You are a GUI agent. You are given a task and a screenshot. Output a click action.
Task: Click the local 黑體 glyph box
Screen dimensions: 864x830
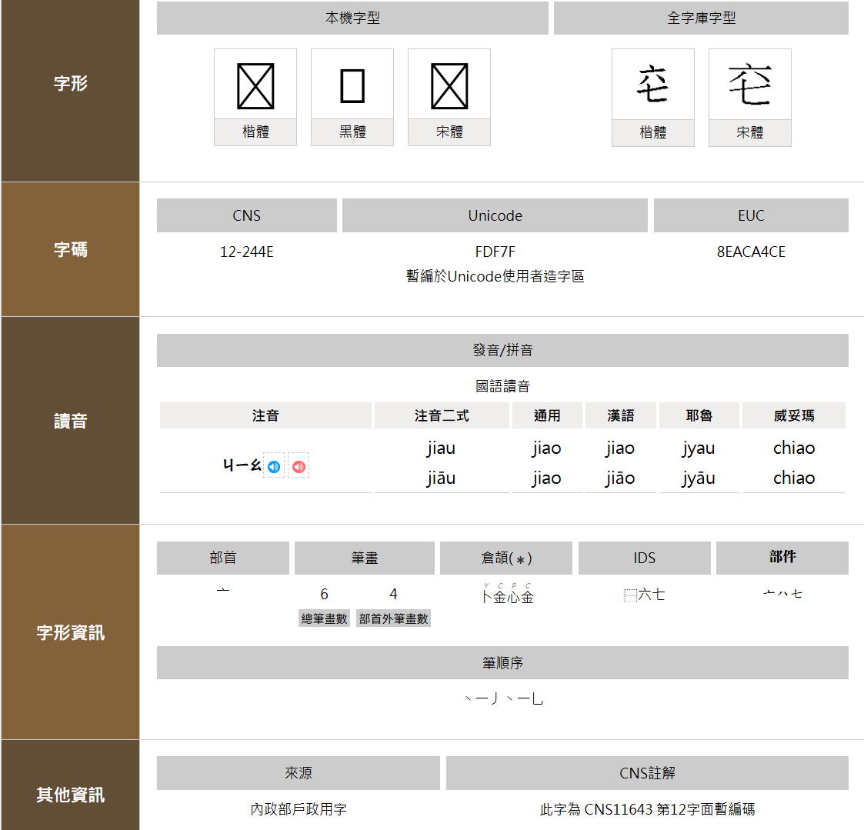(x=352, y=97)
